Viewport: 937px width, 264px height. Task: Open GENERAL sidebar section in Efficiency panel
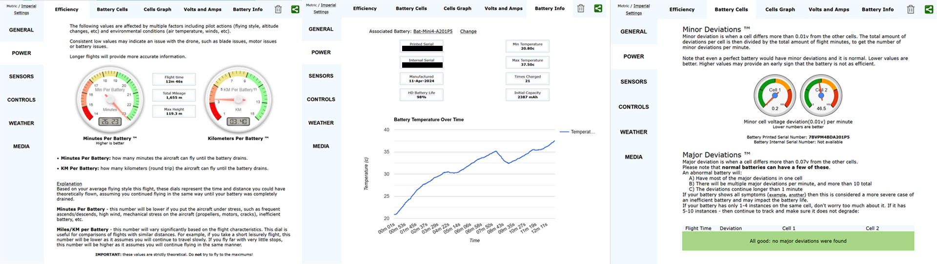pos(21,30)
